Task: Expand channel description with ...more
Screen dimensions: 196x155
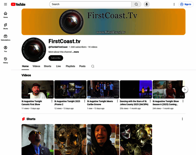Action: coord(75,52)
